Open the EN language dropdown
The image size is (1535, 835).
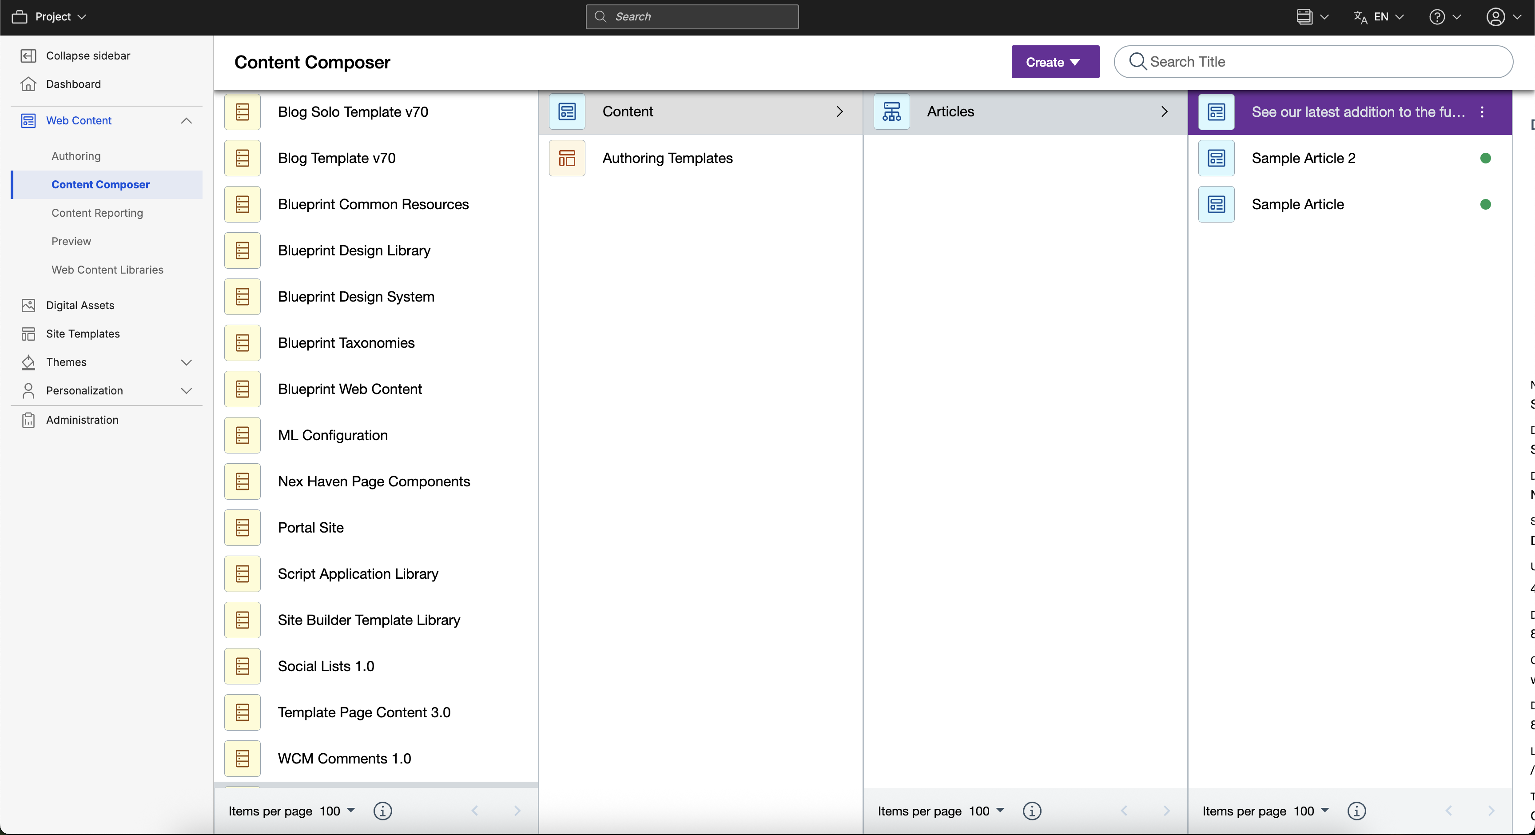[x=1379, y=17]
